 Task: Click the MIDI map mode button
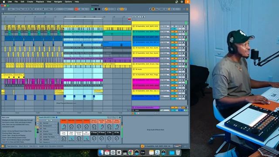click(162, 9)
